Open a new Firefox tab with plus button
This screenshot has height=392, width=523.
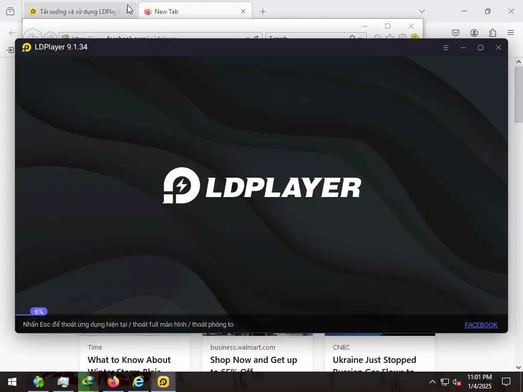[263, 12]
